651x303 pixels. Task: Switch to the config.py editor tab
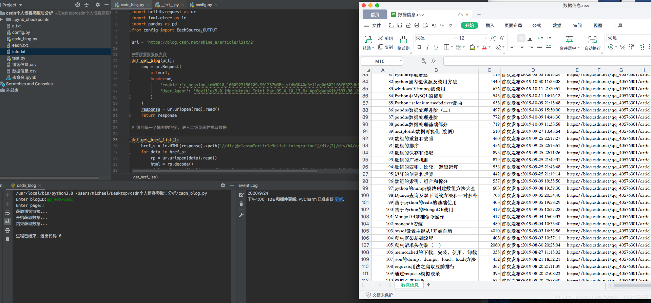pyautogui.click(x=204, y=5)
